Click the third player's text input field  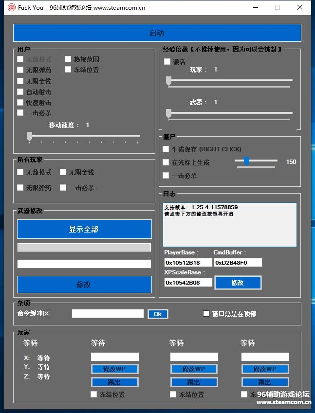point(194,357)
